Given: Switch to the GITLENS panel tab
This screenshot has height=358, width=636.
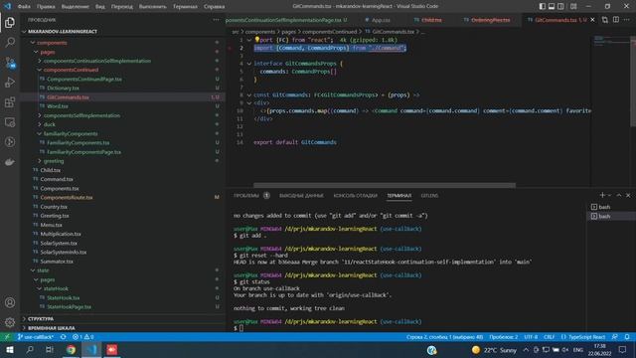Looking at the screenshot, I should point(429,196).
